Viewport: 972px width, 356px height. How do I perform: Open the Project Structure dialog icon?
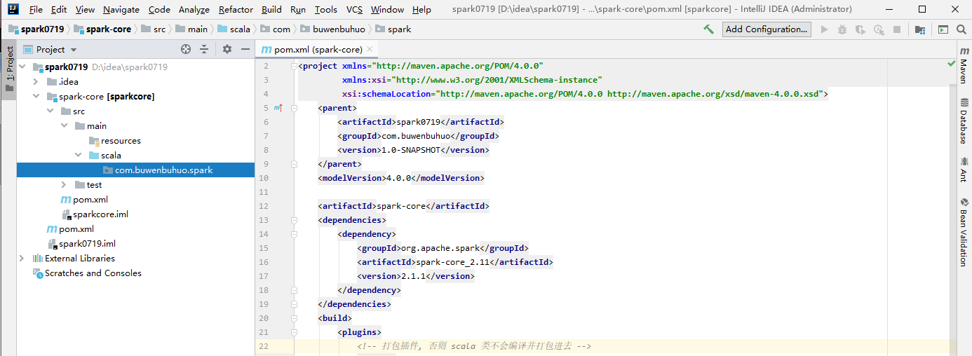point(919,29)
